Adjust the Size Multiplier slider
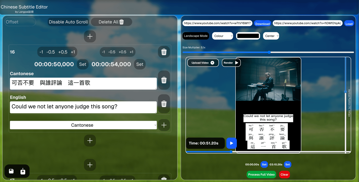Screen dimensions: 359x182 point(268,52)
